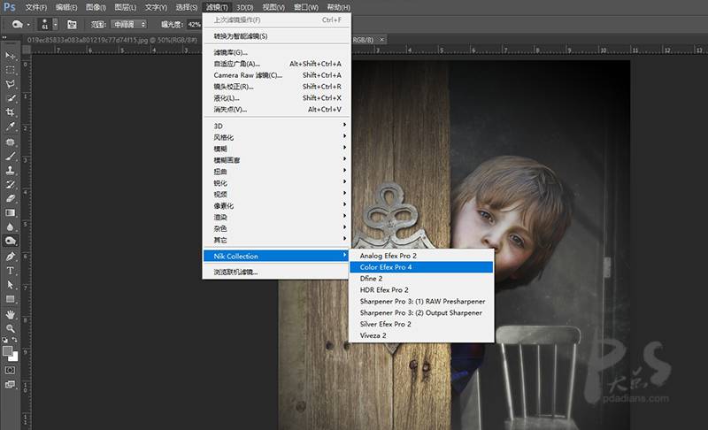Viewport: 708px width, 430px height.
Task: Open the 视图(V) menu
Action: point(273,7)
